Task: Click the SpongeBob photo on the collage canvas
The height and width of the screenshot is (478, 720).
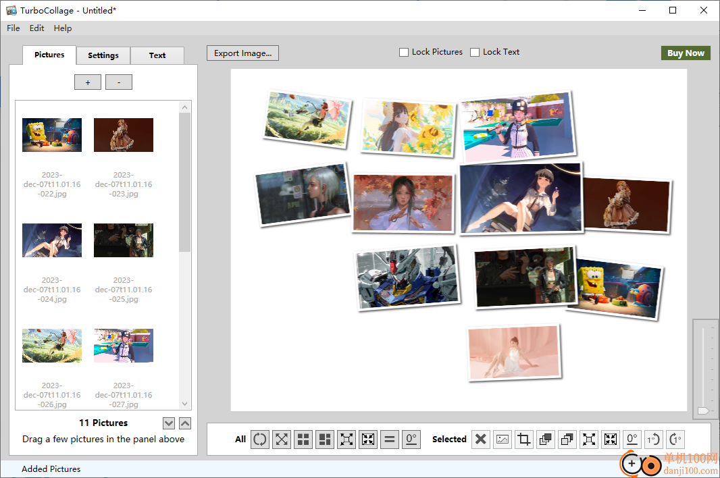Action: pos(617,288)
